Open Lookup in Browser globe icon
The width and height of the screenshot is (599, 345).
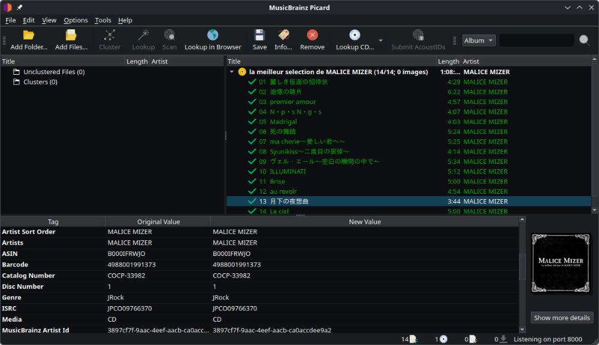pos(213,35)
